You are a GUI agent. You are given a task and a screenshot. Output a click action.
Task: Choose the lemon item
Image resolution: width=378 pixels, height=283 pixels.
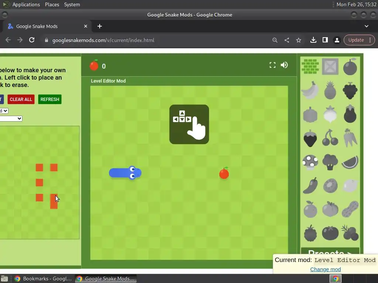point(350,186)
